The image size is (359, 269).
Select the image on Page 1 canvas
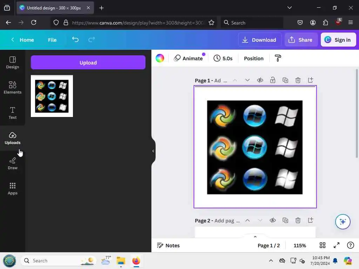pos(255,147)
